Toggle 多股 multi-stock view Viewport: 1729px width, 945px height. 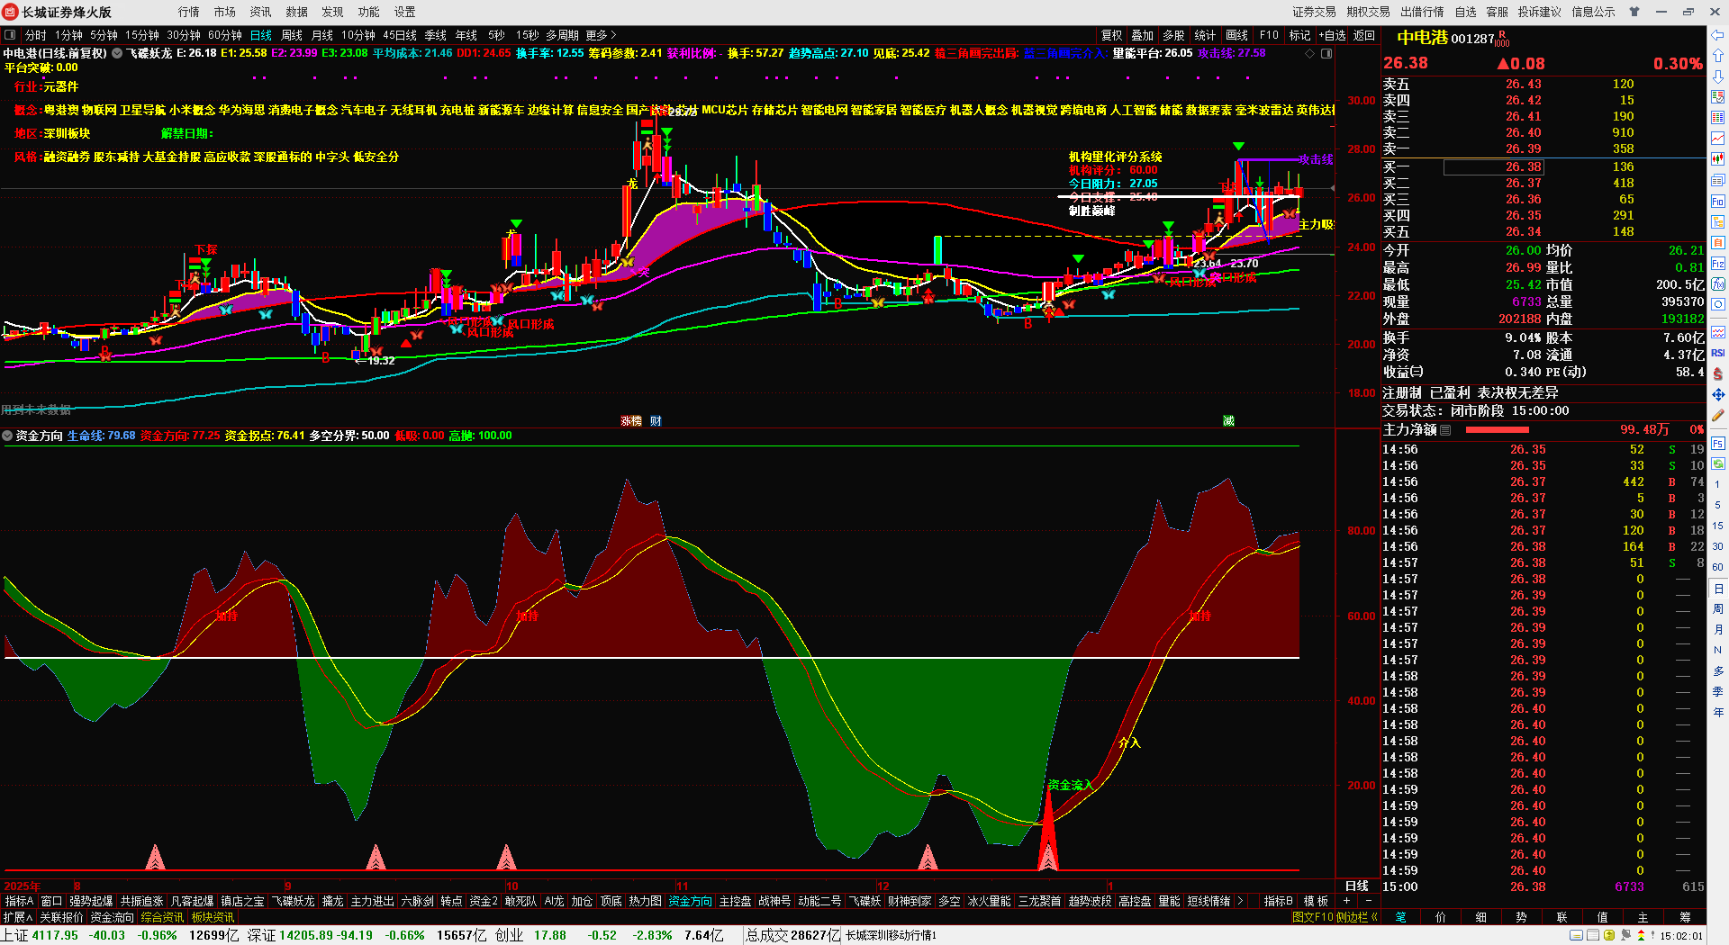[x=1173, y=35]
